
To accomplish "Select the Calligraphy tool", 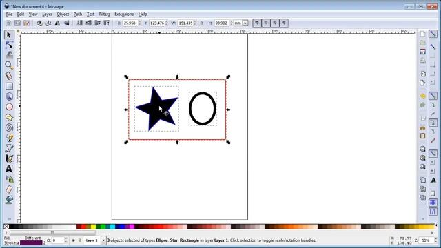I will click(9, 158).
